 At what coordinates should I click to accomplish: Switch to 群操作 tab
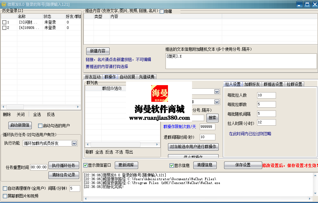110,77
